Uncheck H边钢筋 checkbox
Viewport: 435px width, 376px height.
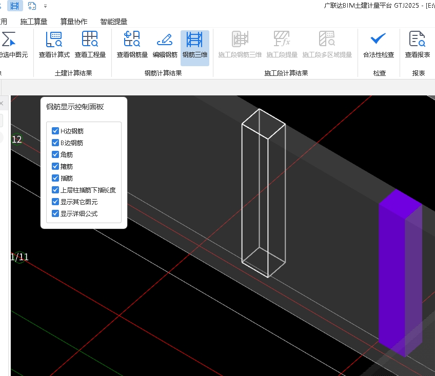55,131
